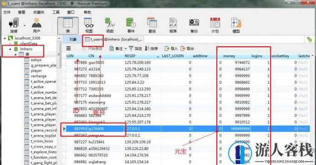
Task: Switch to the t_users @imhero tab
Action: [114, 39]
